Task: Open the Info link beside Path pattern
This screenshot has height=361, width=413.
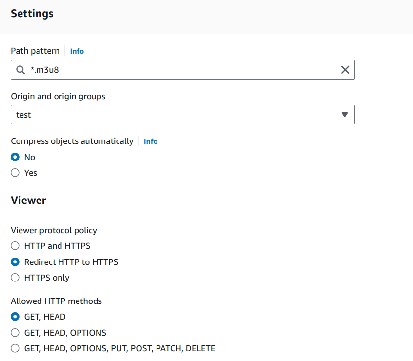Action: click(x=77, y=51)
